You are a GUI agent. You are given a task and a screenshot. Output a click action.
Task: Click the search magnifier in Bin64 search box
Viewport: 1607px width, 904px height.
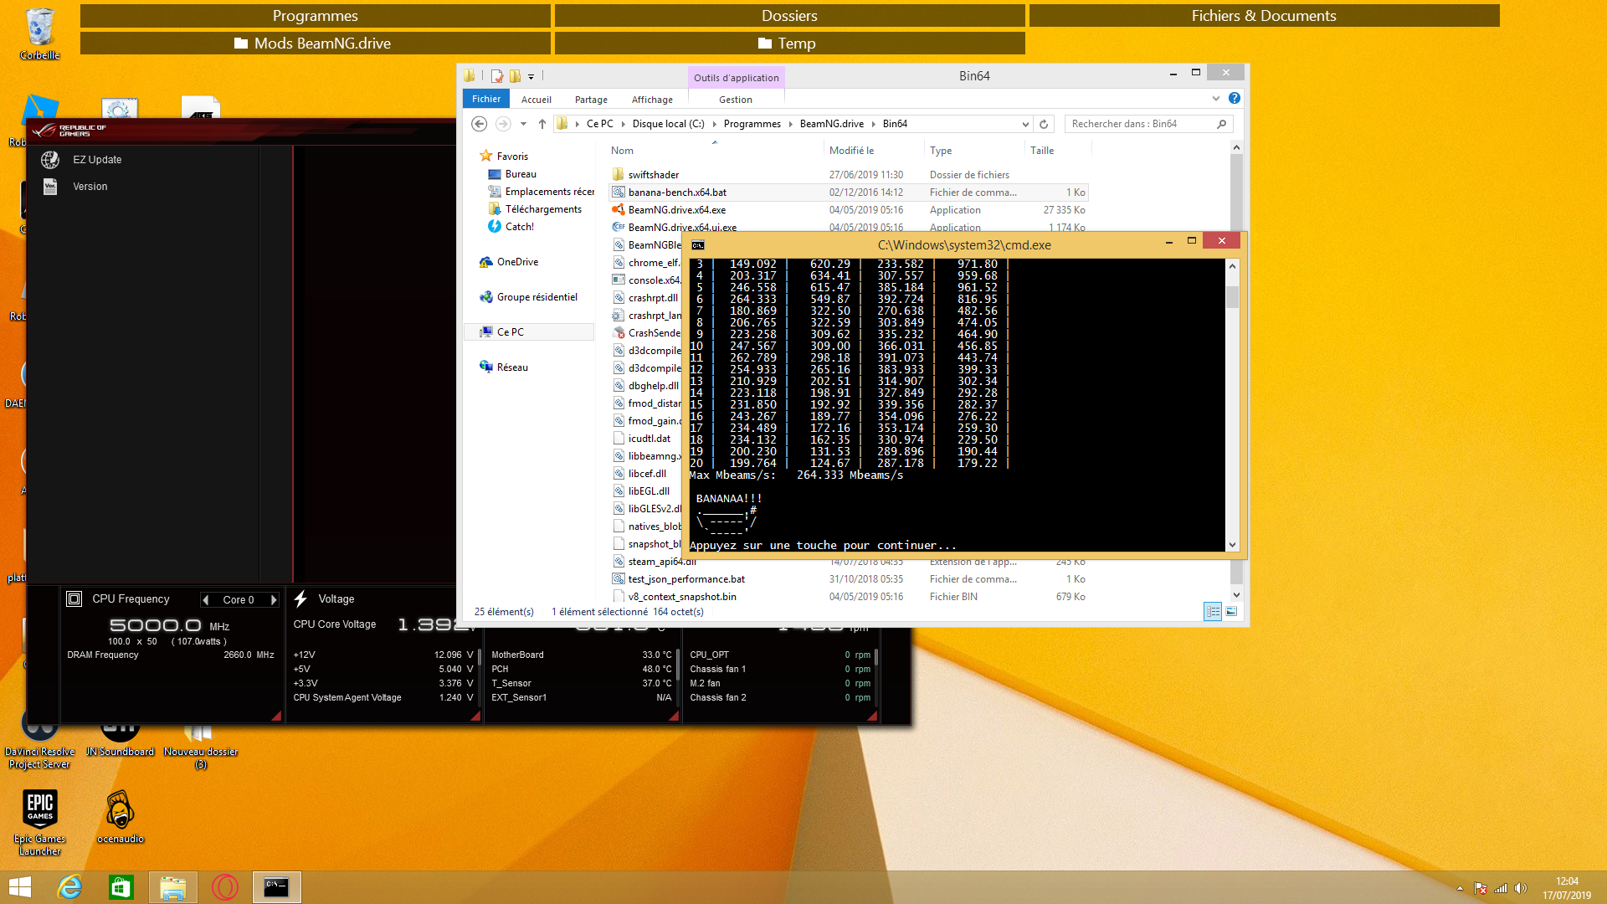pos(1221,124)
